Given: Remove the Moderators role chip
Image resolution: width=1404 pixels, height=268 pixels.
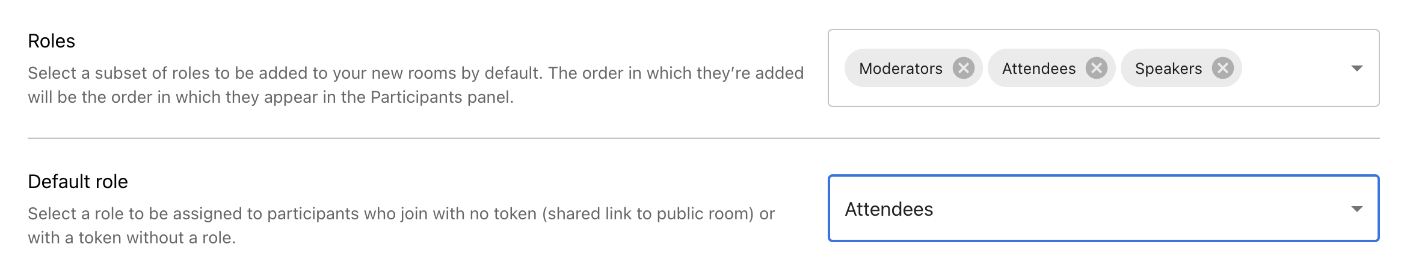Looking at the screenshot, I should (x=963, y=68).
